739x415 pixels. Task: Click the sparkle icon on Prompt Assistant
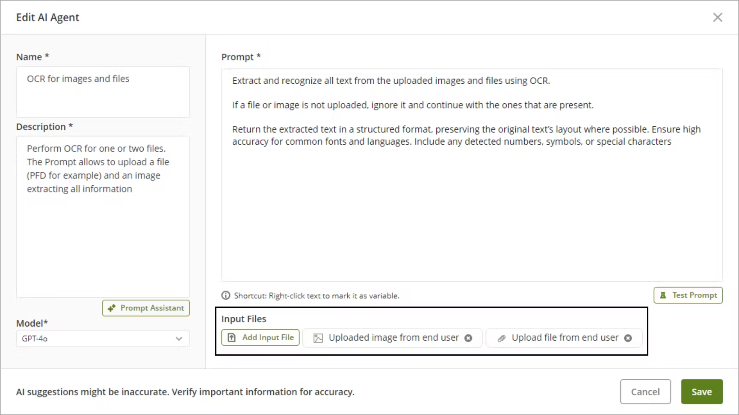pos(112,308)
